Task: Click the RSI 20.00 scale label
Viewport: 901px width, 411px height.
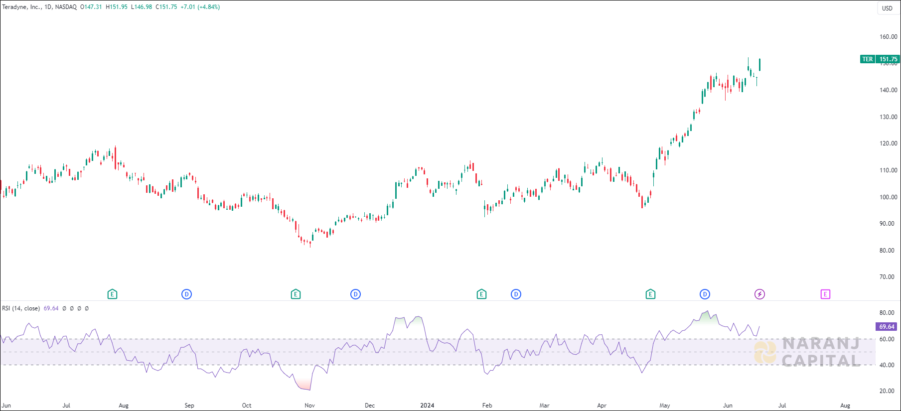Action: tap(887, 391)
